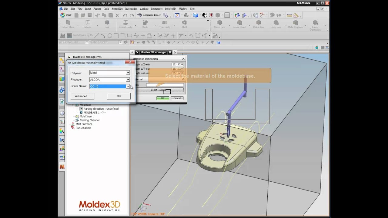Click the Delete X icon in toolbar
388x218 pixels.
(x=118, y=15)
